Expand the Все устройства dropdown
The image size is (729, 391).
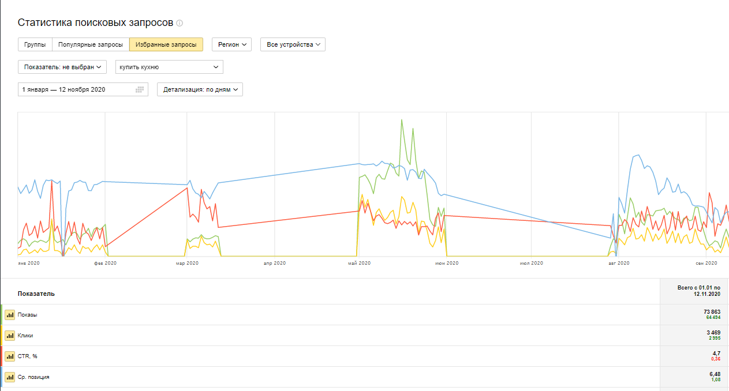[293, 44]
